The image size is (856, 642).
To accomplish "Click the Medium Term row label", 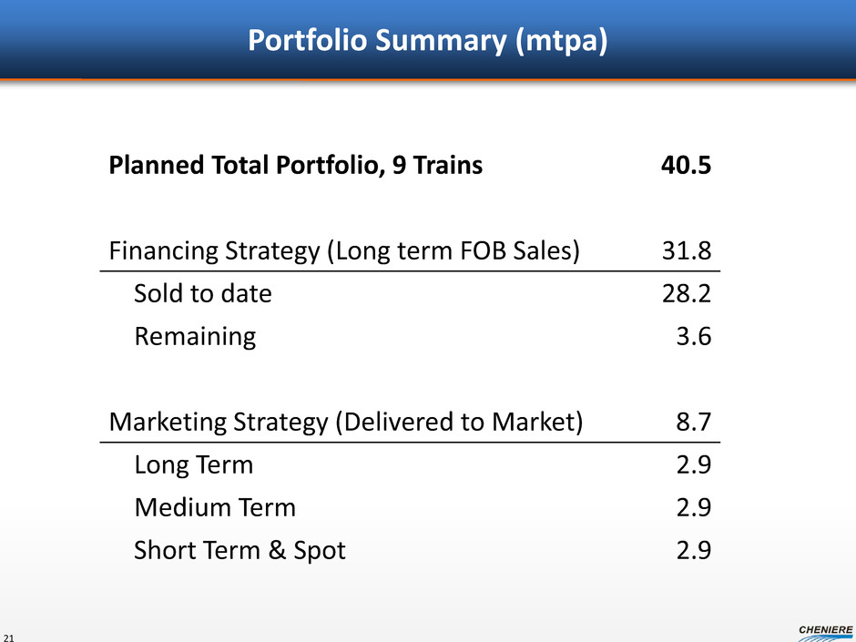I will pos(215,507).
